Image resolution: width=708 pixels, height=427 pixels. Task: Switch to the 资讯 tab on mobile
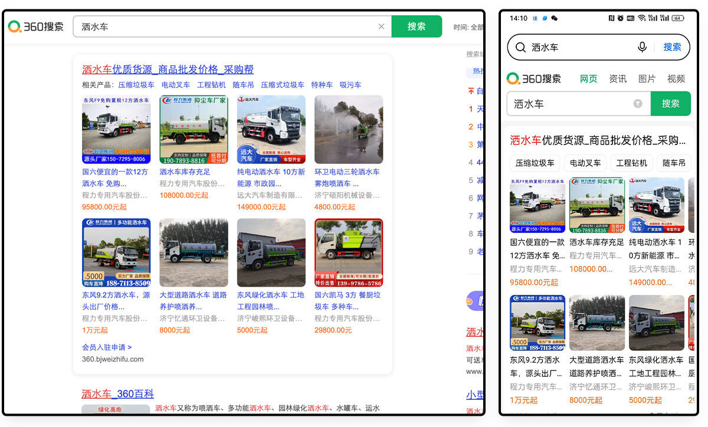pos(618,78)
